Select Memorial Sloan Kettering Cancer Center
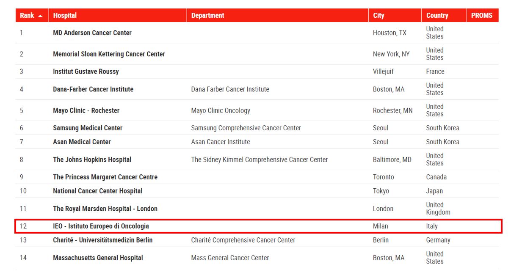Viewport: 511px width, 278px height. point(109,54)
